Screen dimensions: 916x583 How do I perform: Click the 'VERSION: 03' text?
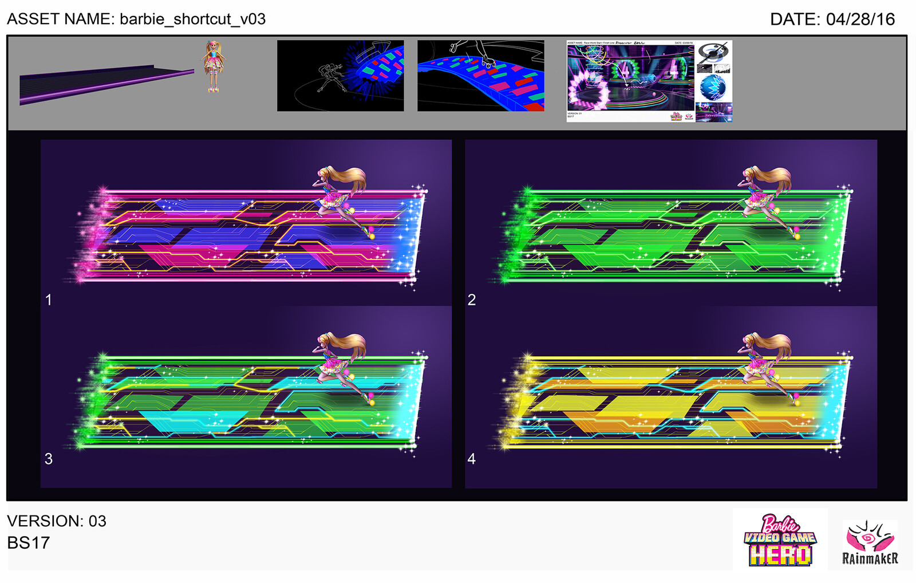pyautogui.click(x=57, y=521)
